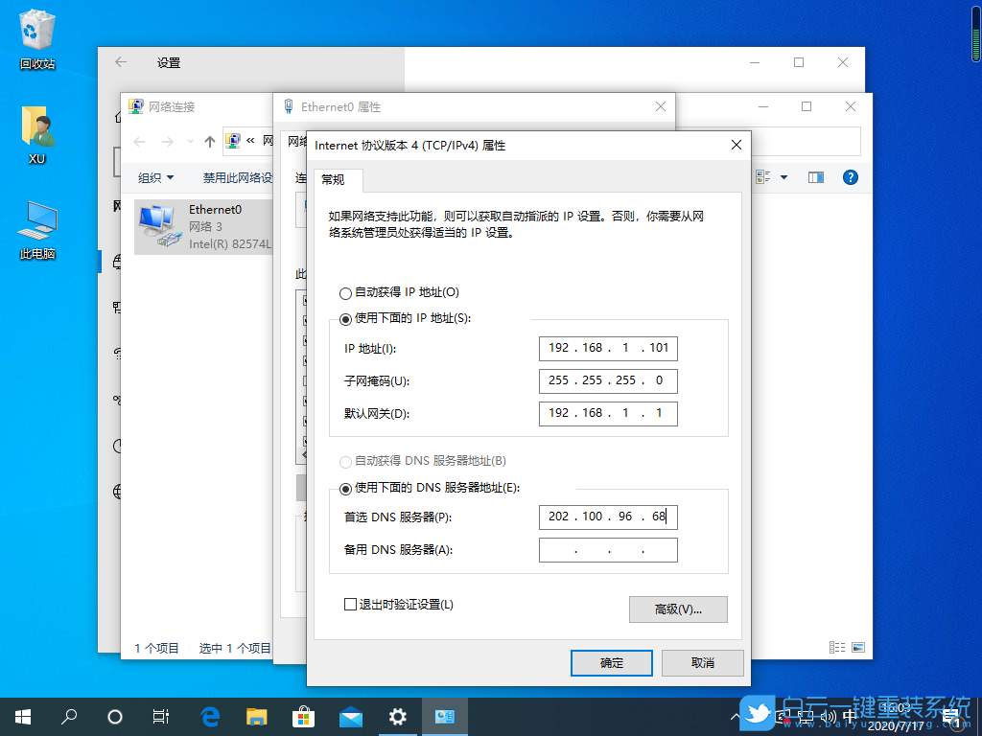Launch the Mail app from the taskbar
This screenshot has height=736, width=982.
point(351,715)
